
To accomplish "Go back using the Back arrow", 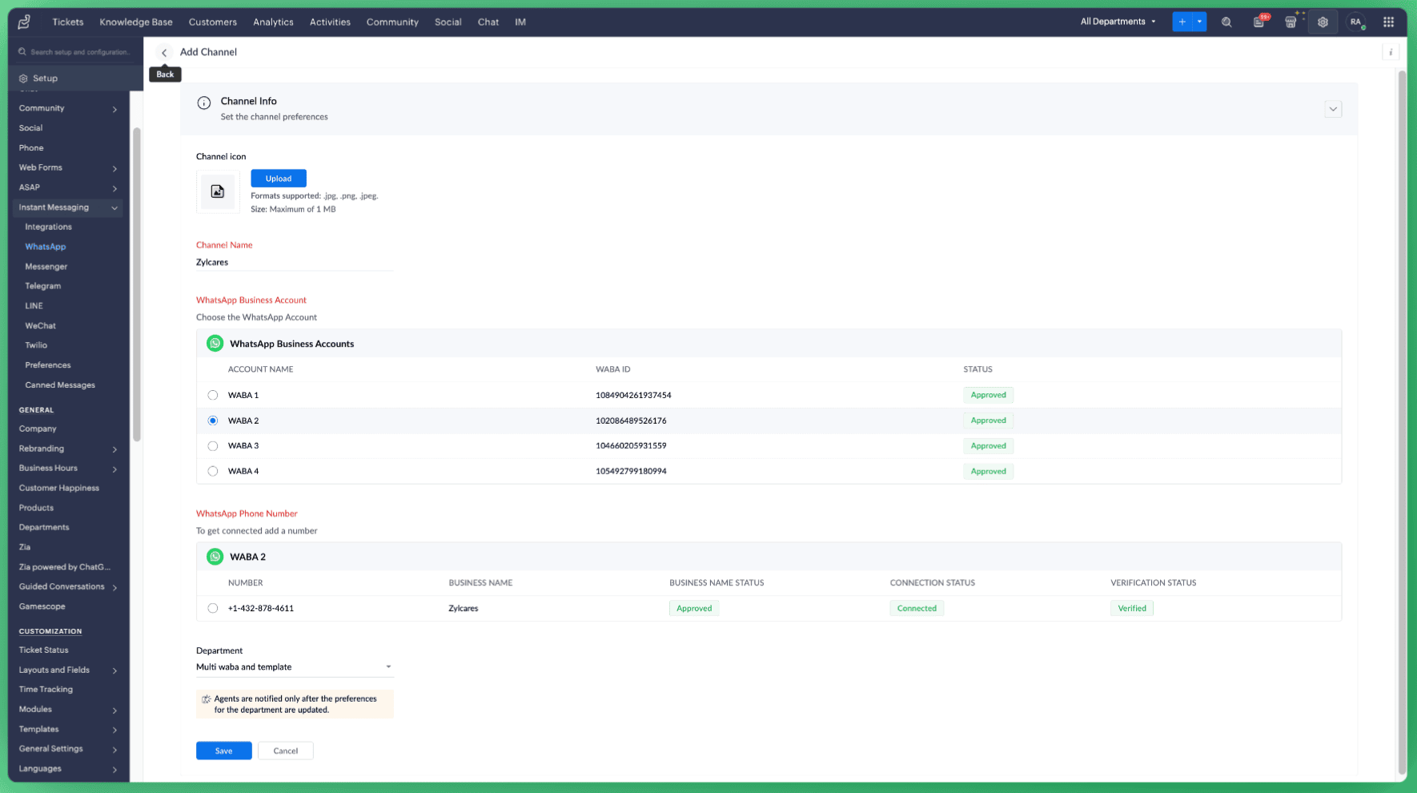I will pyautogui.click(x=164, y=53).
